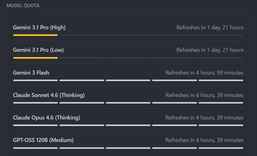Click the refresh time text for Gemini 3.1 Pro (High)
The image size is (257, 156).
click(210, 27)
